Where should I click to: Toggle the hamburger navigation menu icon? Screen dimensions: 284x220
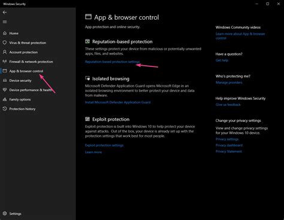5,22
